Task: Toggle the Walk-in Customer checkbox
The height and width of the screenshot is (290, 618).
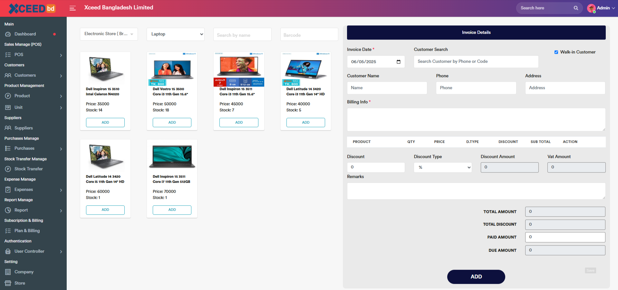Action: [x=556, y=52]
